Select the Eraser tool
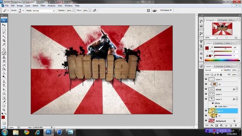 pyautogui.click(x=4, y=65)
